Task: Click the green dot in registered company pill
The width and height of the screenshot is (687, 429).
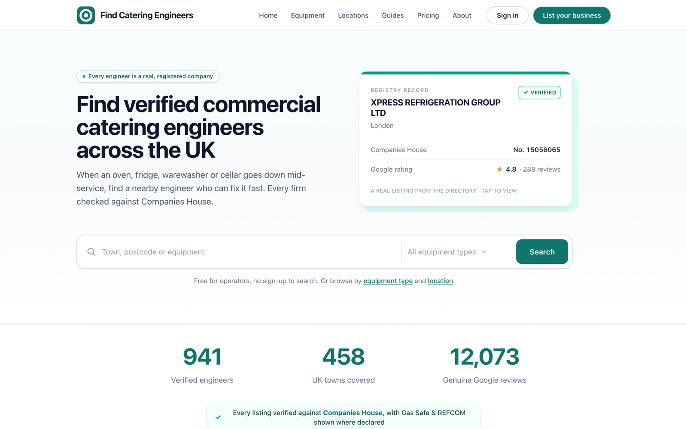Action: pos(84,76)
